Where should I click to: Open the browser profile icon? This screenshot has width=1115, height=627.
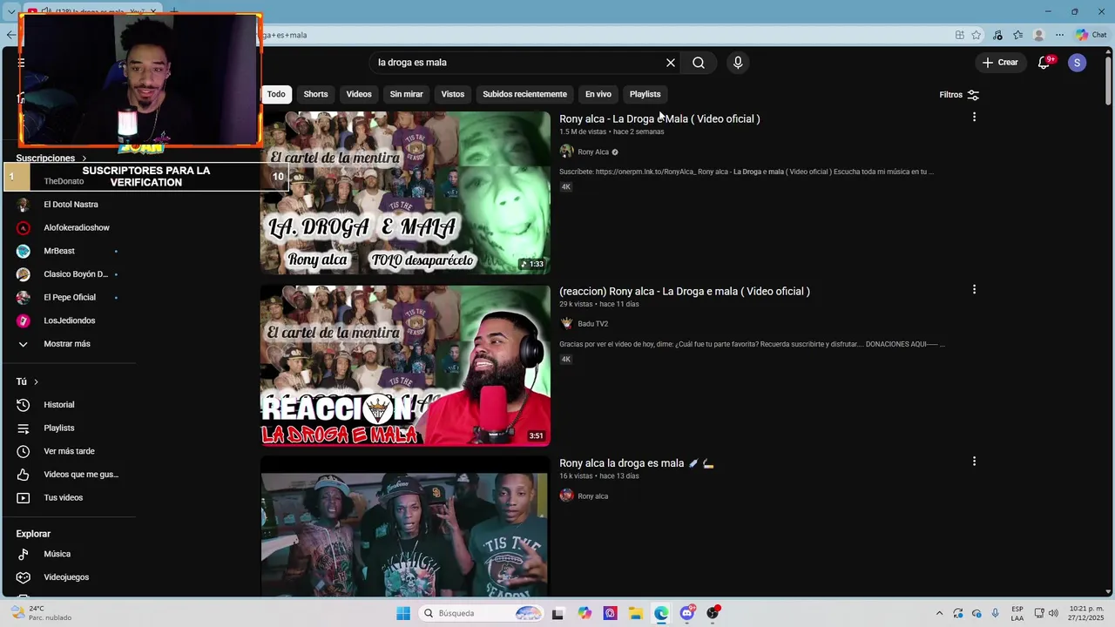(1038, 35)
